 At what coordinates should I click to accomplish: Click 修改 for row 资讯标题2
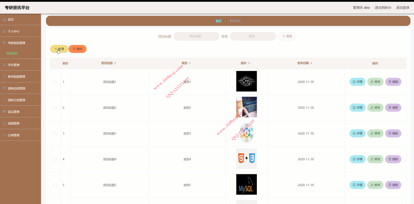(x=375, y=108)
